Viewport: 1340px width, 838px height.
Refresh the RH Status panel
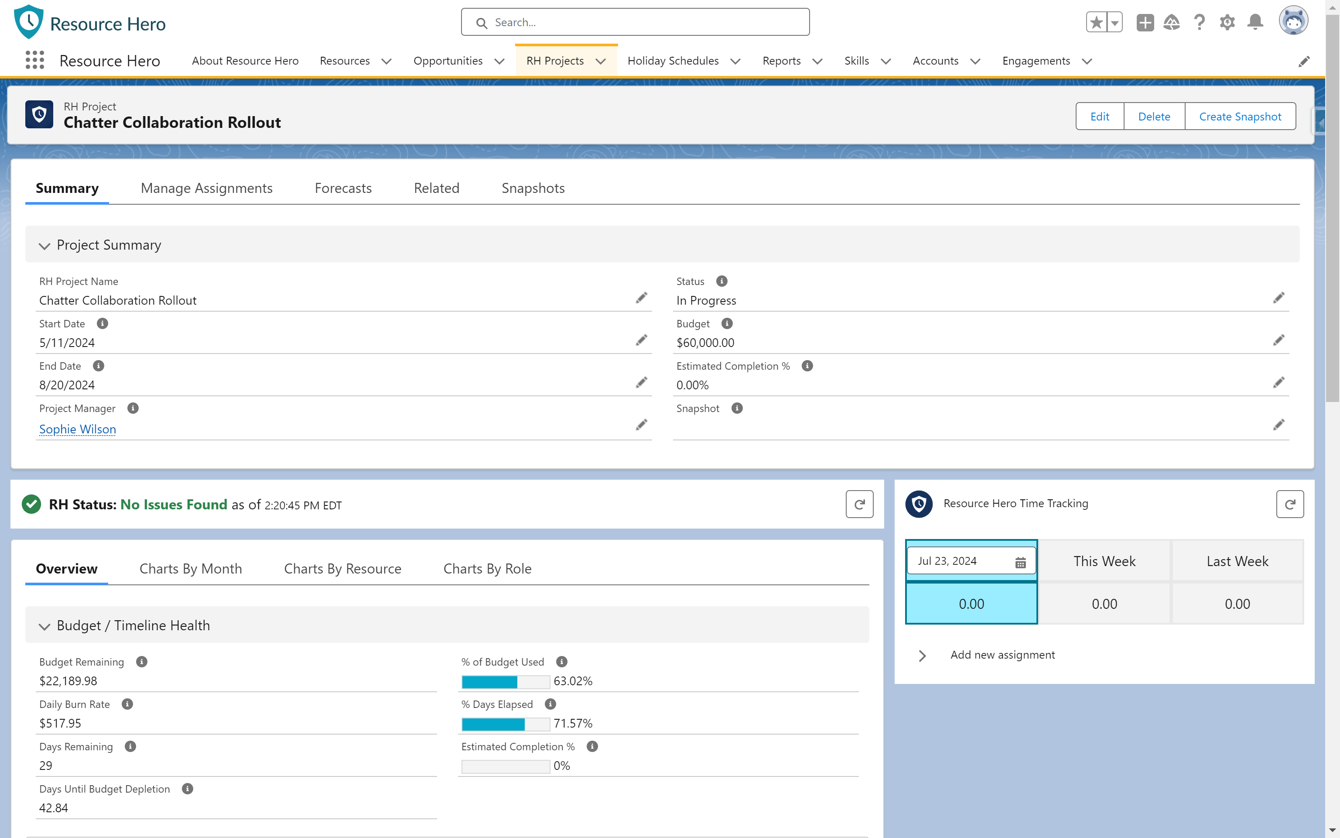(x=859, y=504)
